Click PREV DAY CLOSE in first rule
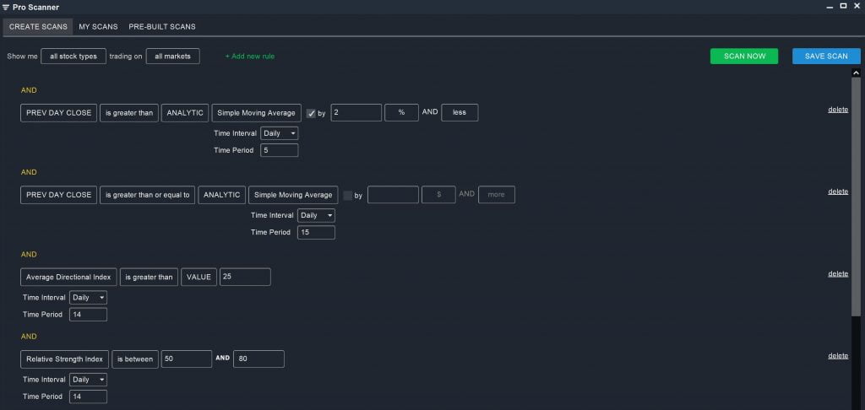Image resolution: width=865 pixels, height=410 pixels. [x=58, y=112]
